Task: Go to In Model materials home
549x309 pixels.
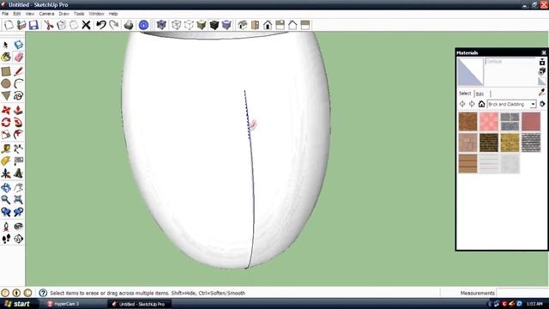Action: click(x=481, y=104)
